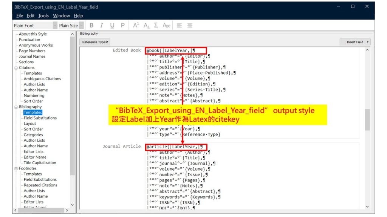The width and height of the screenshot is (387, 217).
Task: Center align text
Action: tap(190, 25)
